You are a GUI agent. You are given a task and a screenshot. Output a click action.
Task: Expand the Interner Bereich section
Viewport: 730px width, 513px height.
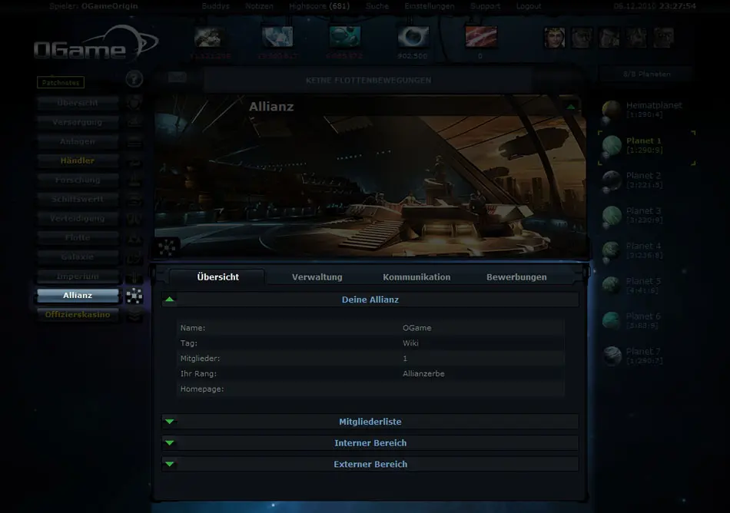point(170,443)
